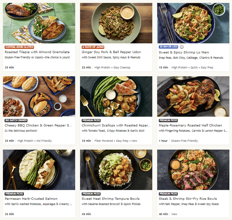Open the Steak & Shrimp Stir-Fry Rice Bowls title
Image resolution: width=232 pixels, height=220 pixels.
click(x=188, y=198)
